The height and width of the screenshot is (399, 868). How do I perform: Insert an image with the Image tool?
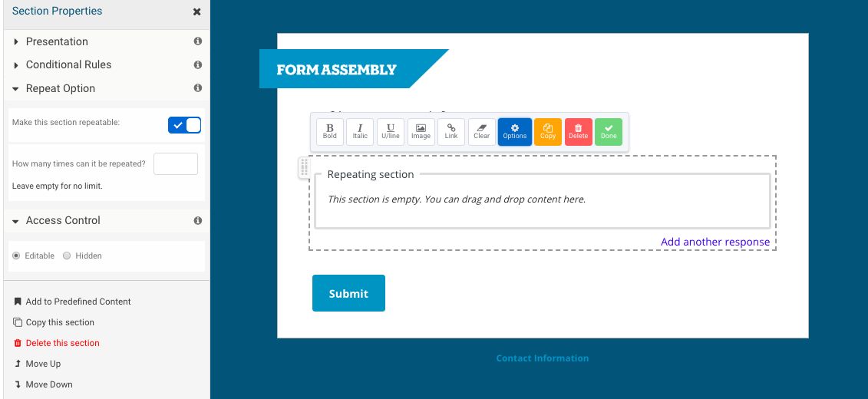(x=421, y=132)
